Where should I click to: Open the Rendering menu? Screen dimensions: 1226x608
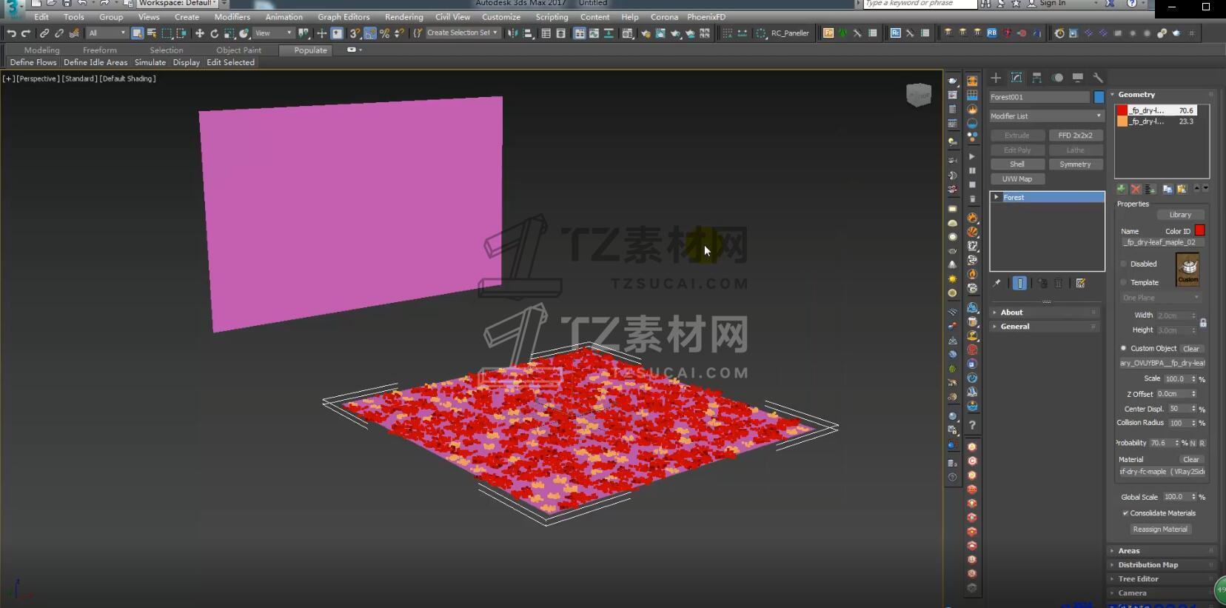click(403, 17)
